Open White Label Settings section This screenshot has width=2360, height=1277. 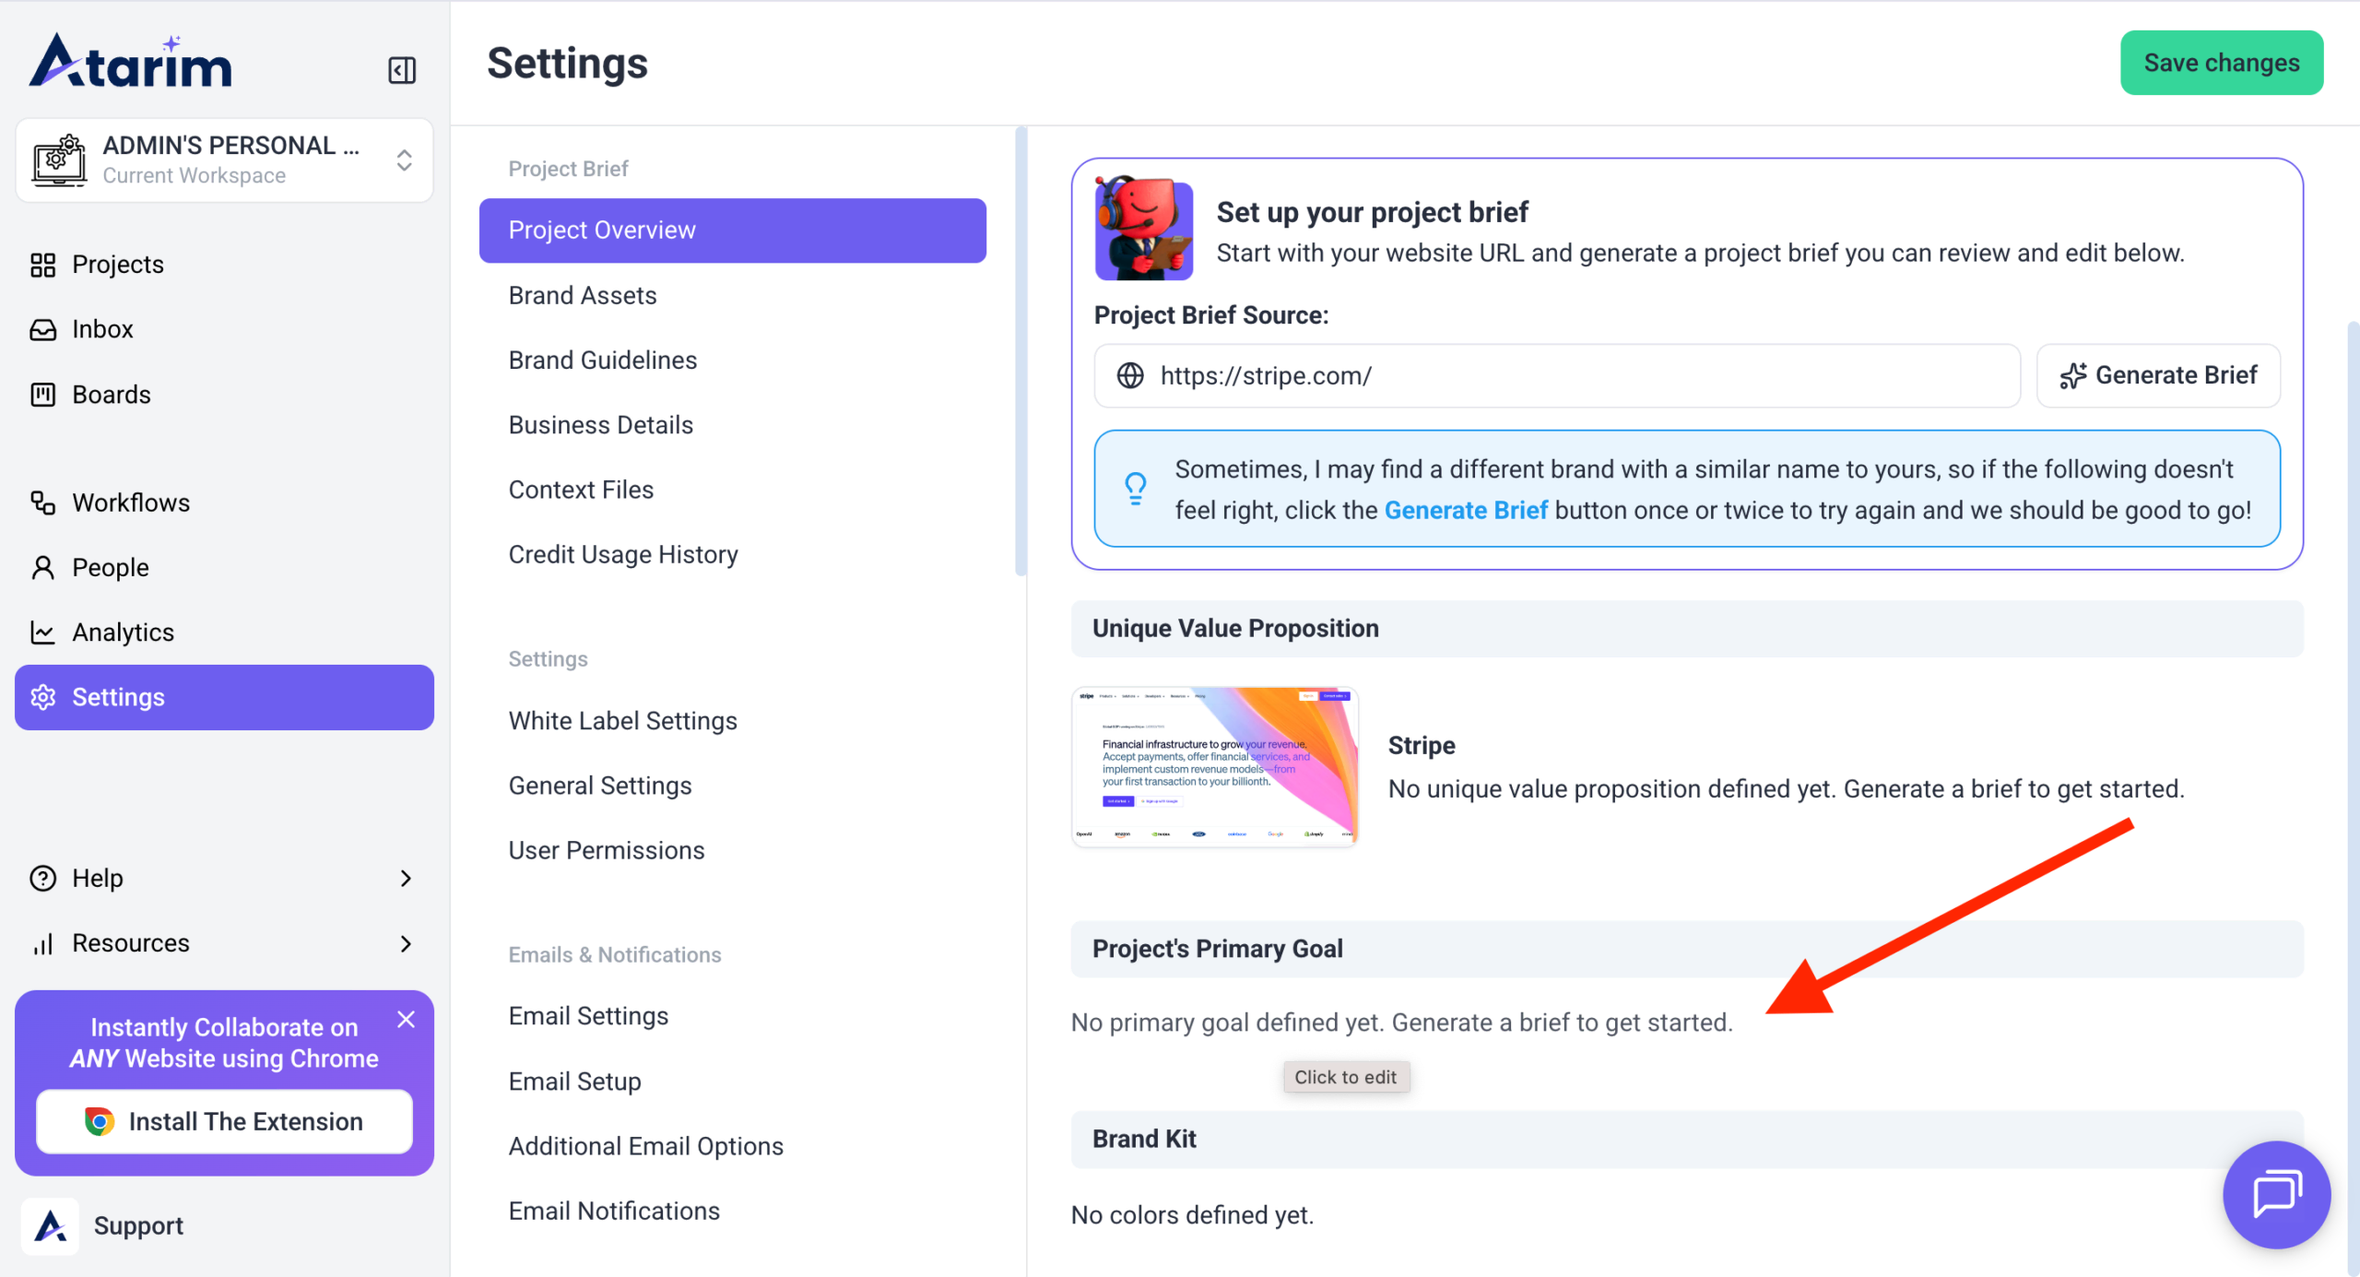[622, 721]
